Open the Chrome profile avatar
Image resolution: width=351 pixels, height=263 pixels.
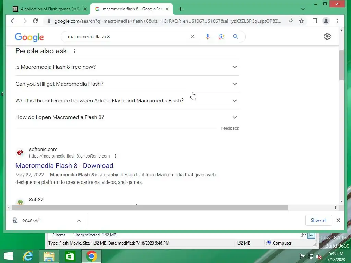(326, 21)
